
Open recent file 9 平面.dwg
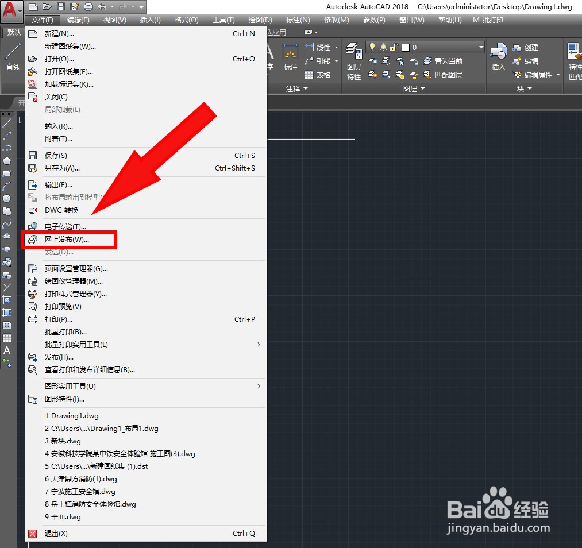[x=146, y=517]
